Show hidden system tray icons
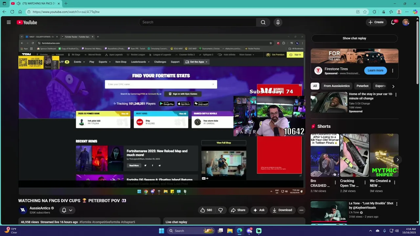Image resolution: width=420 pixels, height=236 pixels. pos(370,231)
